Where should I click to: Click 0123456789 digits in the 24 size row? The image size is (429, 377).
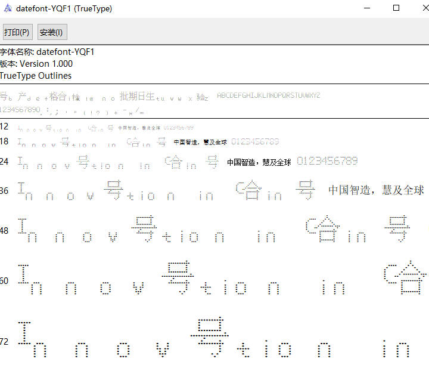[x=327, y=161]
